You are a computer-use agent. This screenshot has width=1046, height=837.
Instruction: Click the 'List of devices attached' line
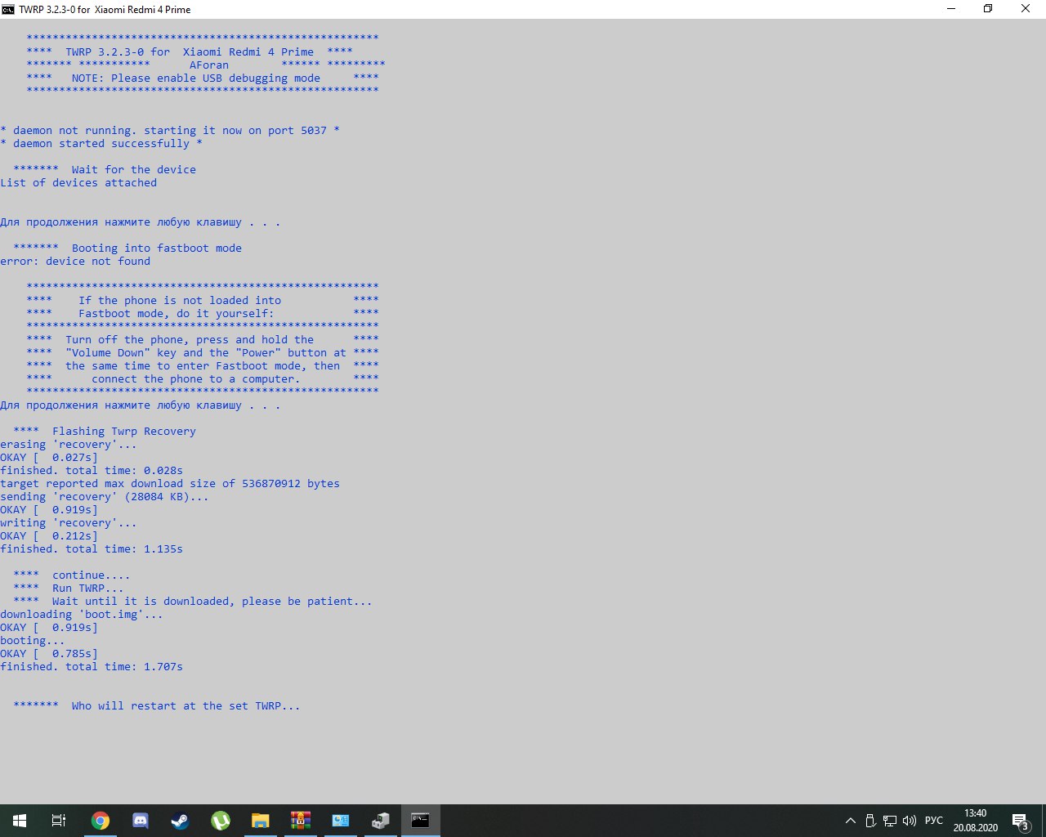(78, 183)
